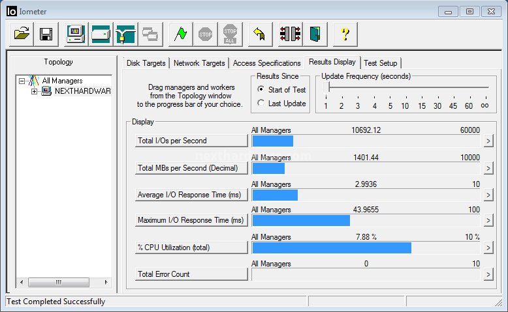508x312 pixels.
Task: Click the % CPU Utilization progress bar
Action: (x=366, y=248)
